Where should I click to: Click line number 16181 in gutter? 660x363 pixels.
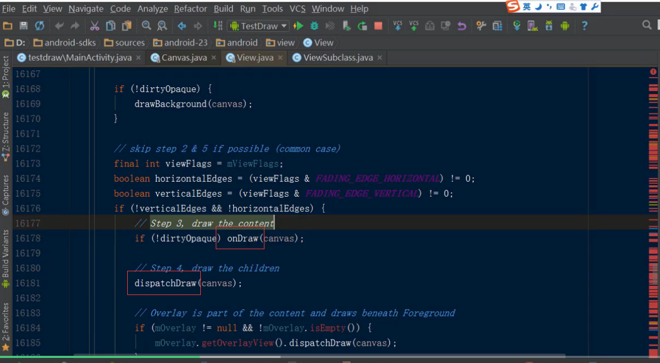(28, 283)
